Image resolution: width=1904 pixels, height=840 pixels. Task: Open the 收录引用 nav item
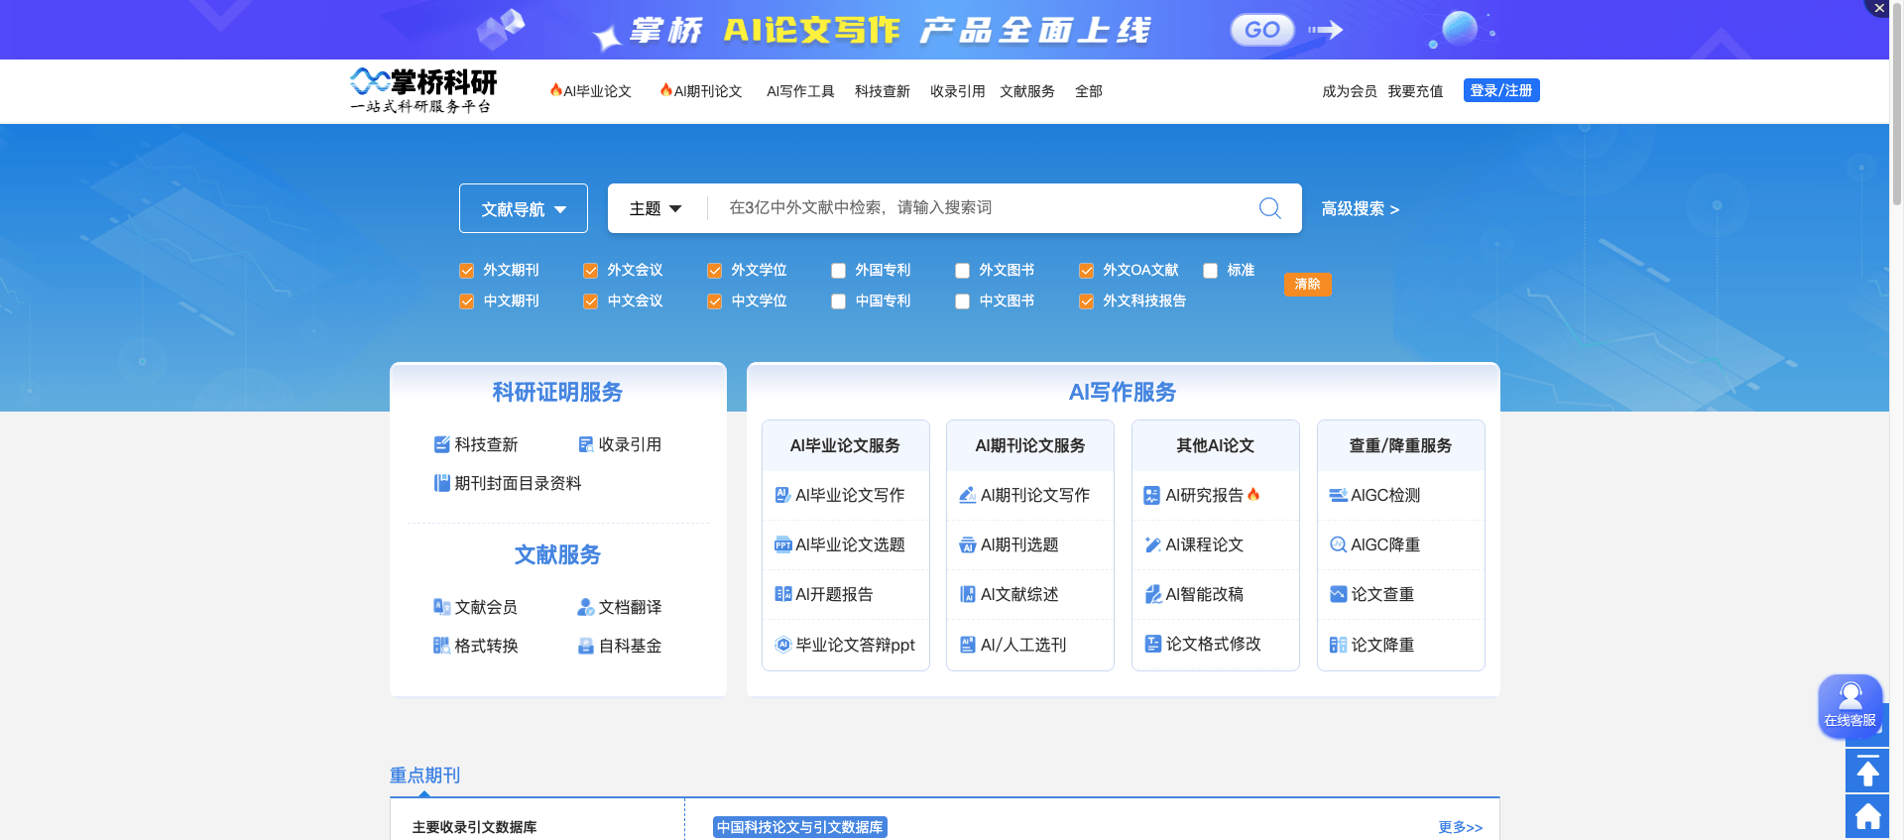[x=958, y=91]
